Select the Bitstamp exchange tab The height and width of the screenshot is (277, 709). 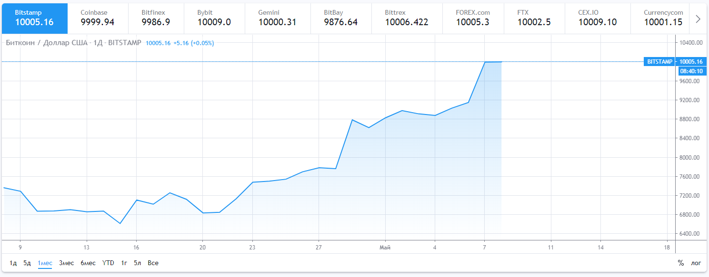[35, 18]
